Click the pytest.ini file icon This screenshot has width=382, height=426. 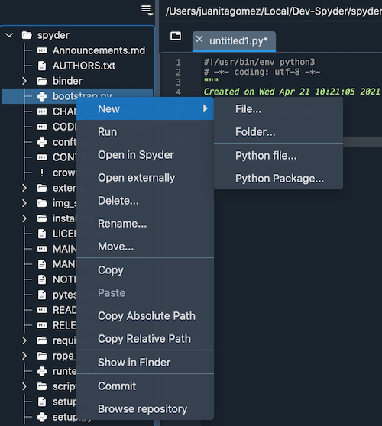pyautogui.click(x=42, y=295)
